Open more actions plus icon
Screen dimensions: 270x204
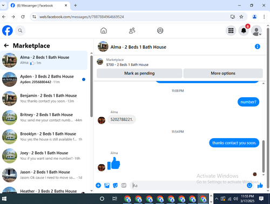[x=98, y=185]
